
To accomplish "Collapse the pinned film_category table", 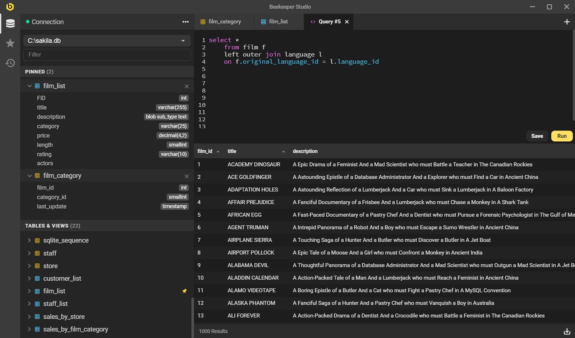I will click(x=29, y=176).
